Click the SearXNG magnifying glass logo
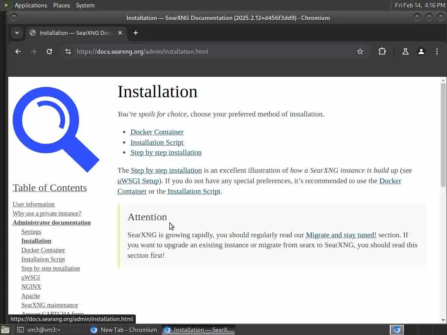Viewport: 447px width, 335px height. [56, 130]
